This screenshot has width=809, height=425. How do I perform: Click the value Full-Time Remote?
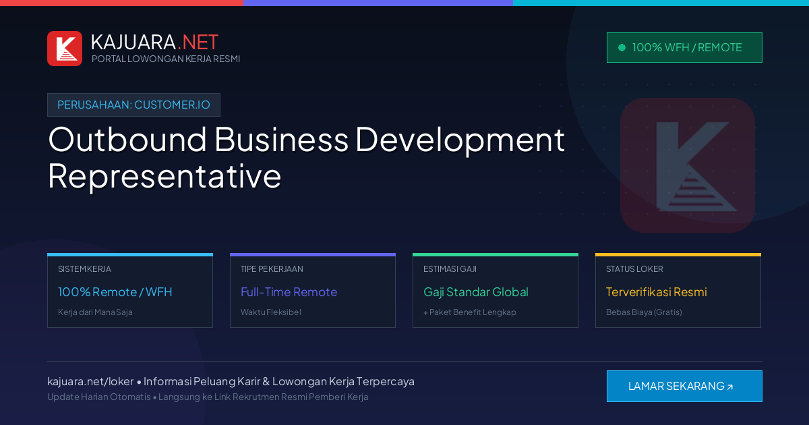(x=289, y=292)
